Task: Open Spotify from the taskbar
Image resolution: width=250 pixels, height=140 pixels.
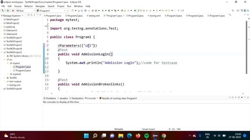Action: [146, 136]
